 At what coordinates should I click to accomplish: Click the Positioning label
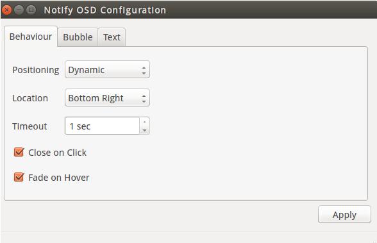36,70
